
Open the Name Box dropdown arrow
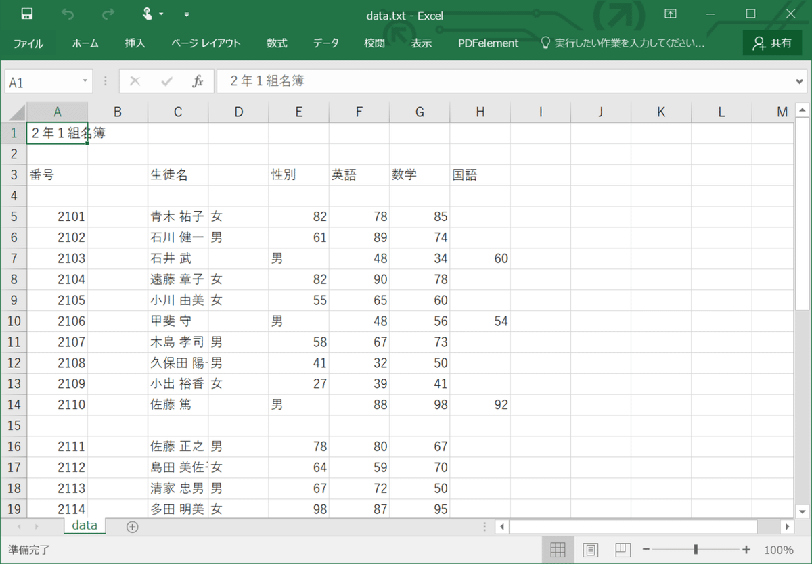click(x=85, y=81)
